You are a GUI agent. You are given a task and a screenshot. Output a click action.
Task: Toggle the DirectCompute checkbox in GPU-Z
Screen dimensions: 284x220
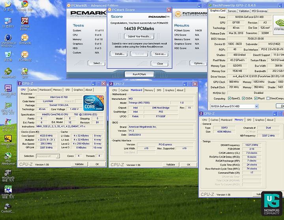268,98
